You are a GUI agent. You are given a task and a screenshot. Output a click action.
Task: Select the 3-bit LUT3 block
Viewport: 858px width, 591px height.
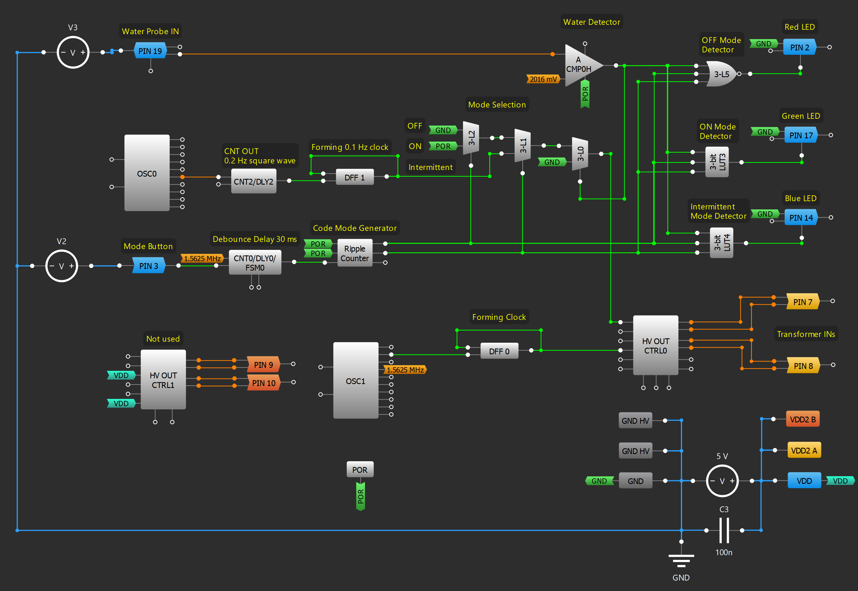pos(717,162)
